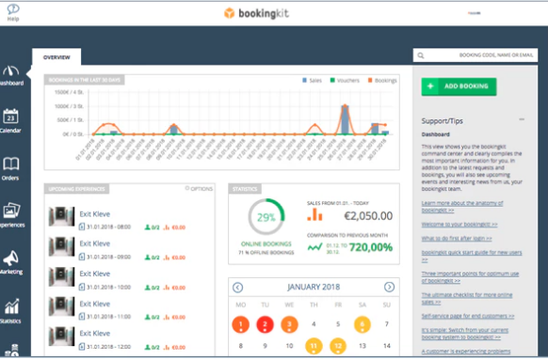Image resolution: width=548 pixels, height=360 pixels.
Task: Toggle the Bookings legend in chart
Action: (x=382, y=80)
